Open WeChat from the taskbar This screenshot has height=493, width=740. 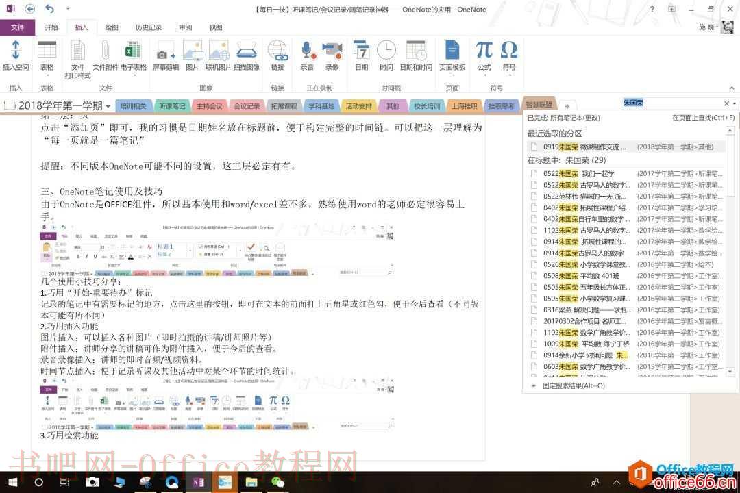[278, 481]
